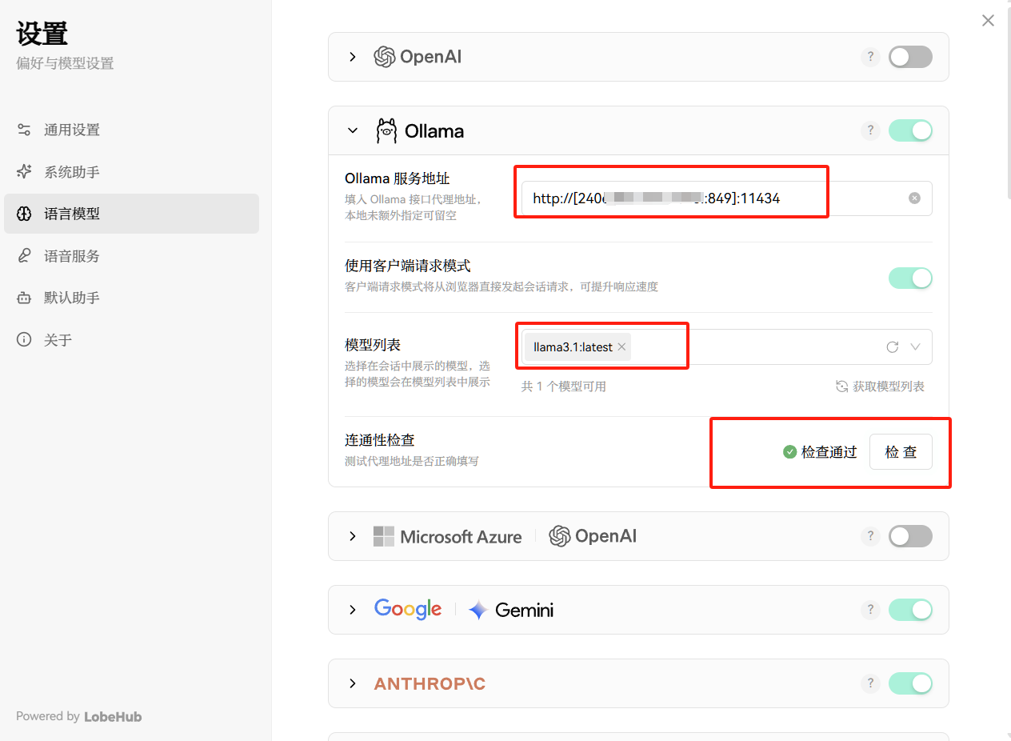Click the help icon next to OpenAI
This screenshot has height=741, width=1011.
tap(870, 57)
